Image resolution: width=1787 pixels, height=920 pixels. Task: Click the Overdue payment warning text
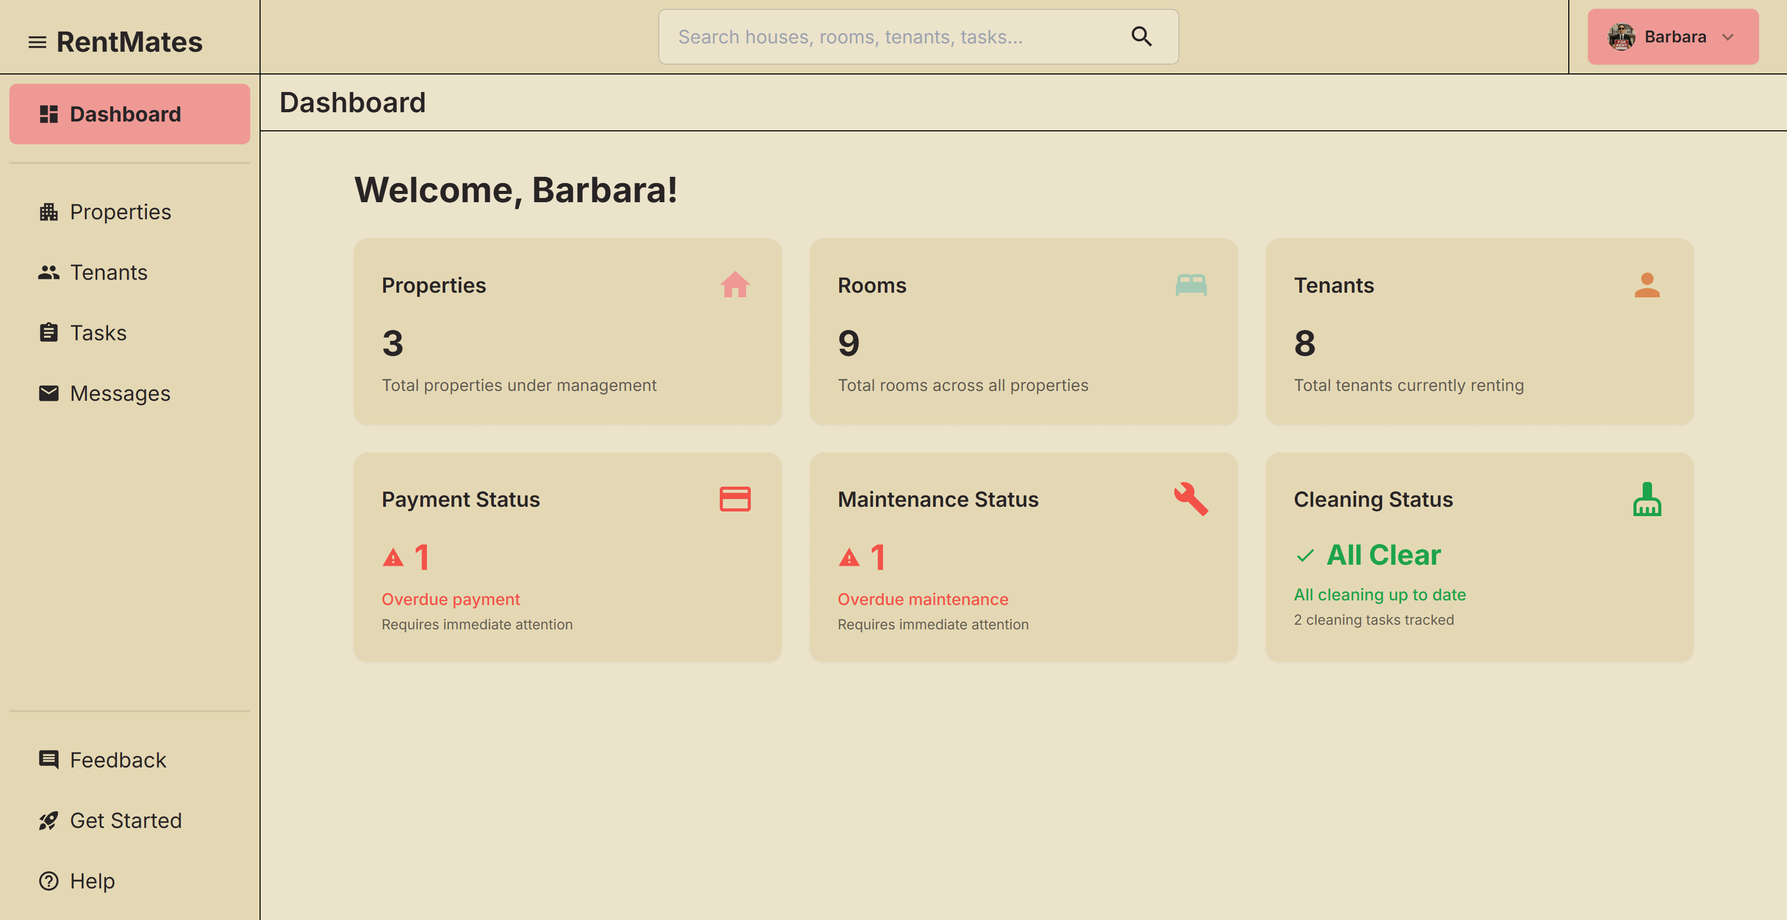coord(451,599)
